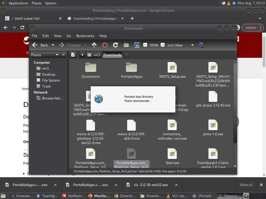Close the Downloading PortableApps Chrome tab

(122, 18)
